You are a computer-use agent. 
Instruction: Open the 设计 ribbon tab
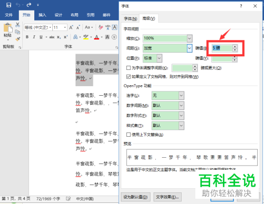(x=58, y=15)
